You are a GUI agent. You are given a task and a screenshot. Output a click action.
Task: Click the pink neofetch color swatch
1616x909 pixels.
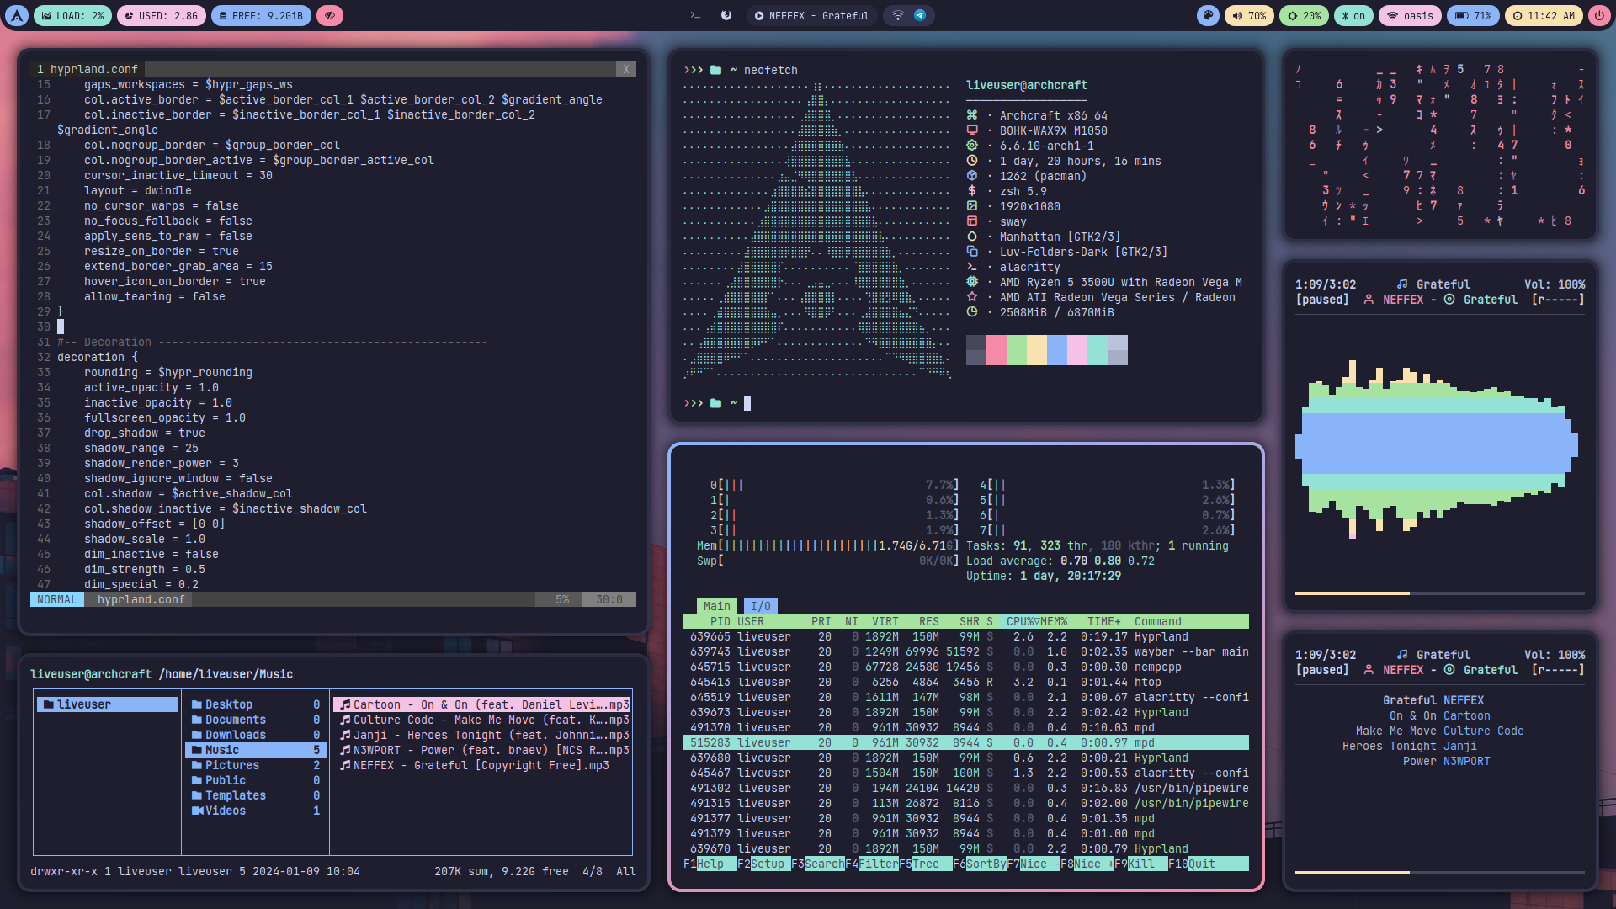point(996,349)
